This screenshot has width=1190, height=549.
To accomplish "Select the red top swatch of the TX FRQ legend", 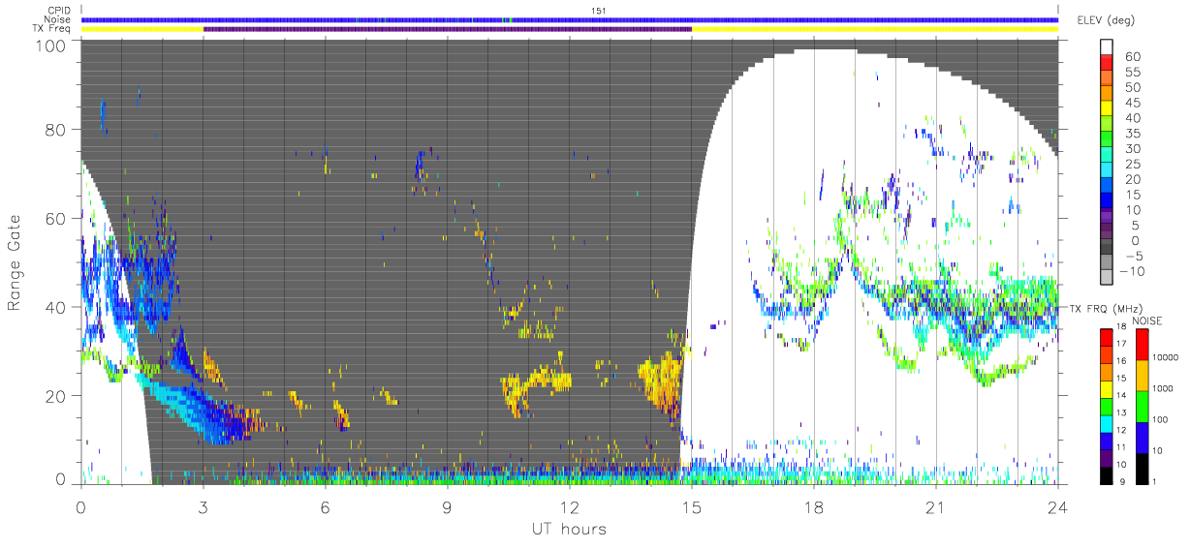I will 1105,337.
